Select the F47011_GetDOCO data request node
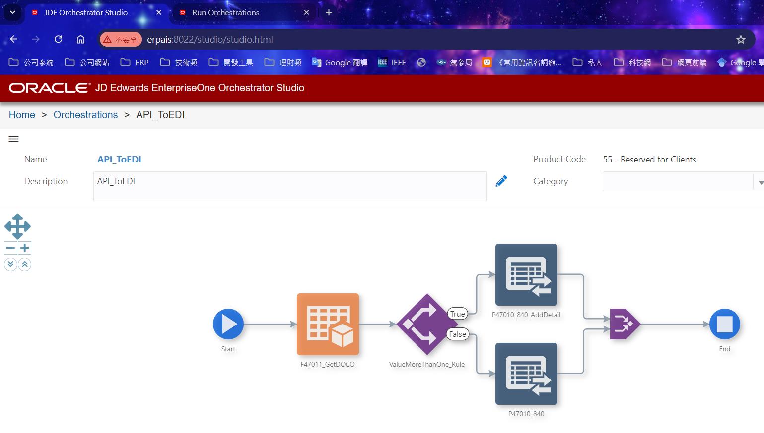 click(328, 324)
